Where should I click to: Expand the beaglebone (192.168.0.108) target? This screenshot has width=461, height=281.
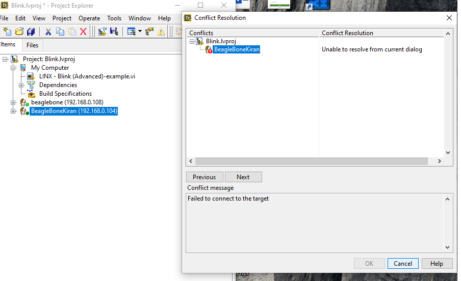pos(13,102)
